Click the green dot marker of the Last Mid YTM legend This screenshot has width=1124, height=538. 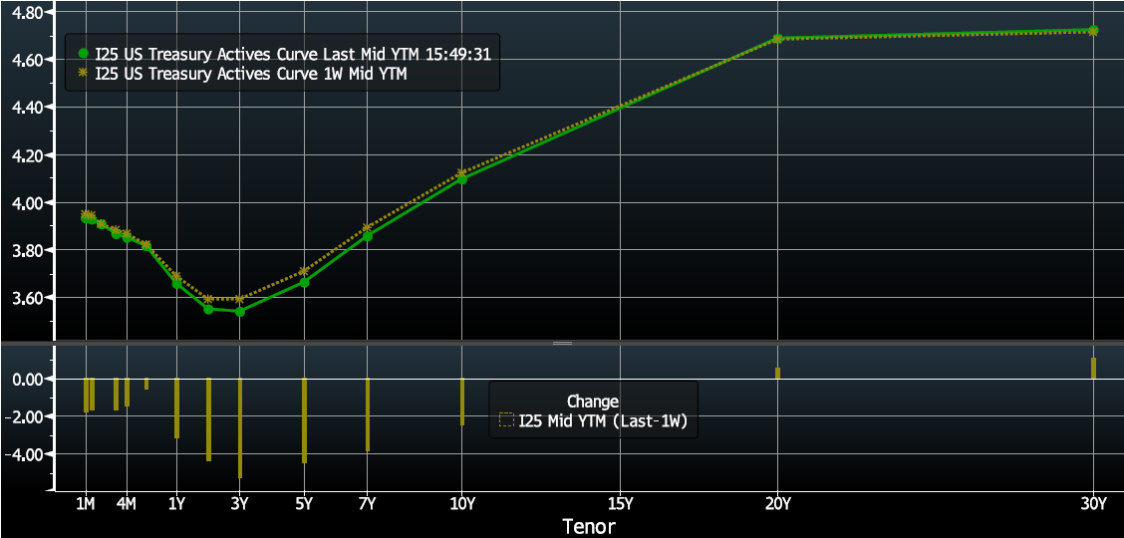pyautogui.click(x=84, y=52)
